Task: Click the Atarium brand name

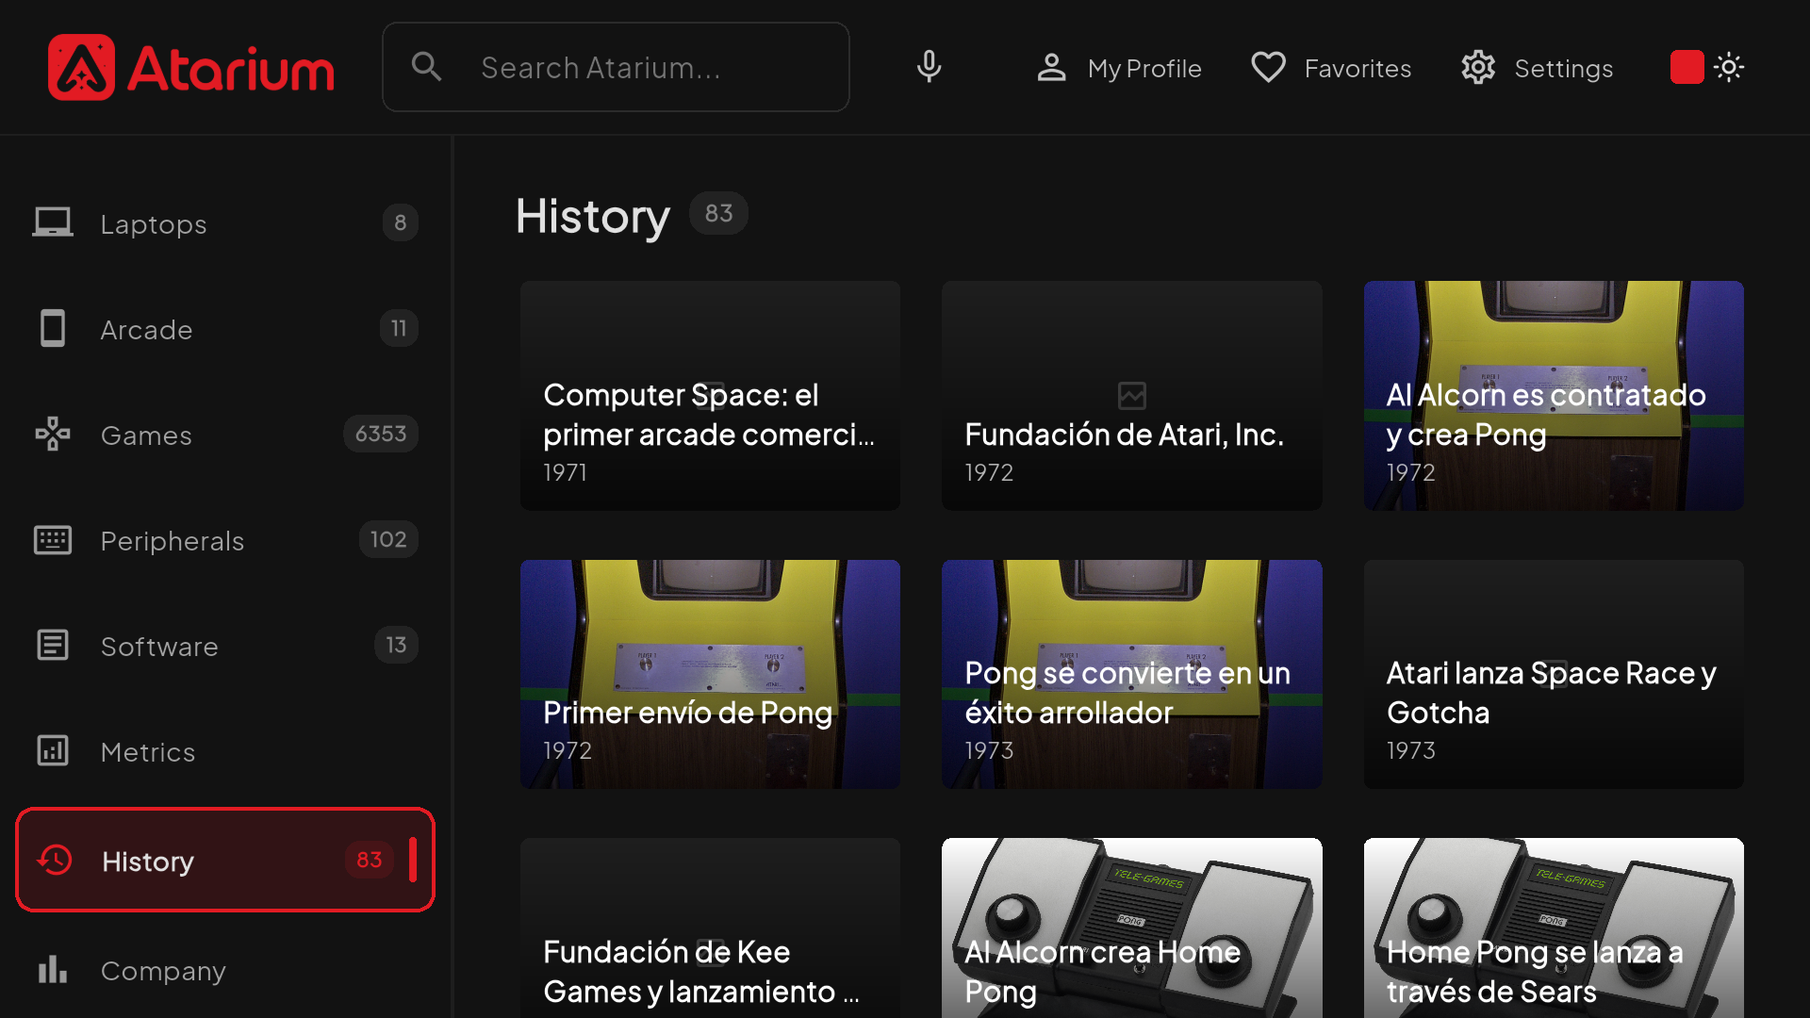Action: pyautogui.click(x=231, y=69)
